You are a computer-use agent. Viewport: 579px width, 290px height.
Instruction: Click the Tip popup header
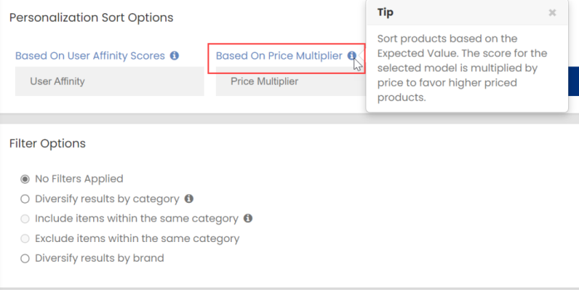[467, 13]
